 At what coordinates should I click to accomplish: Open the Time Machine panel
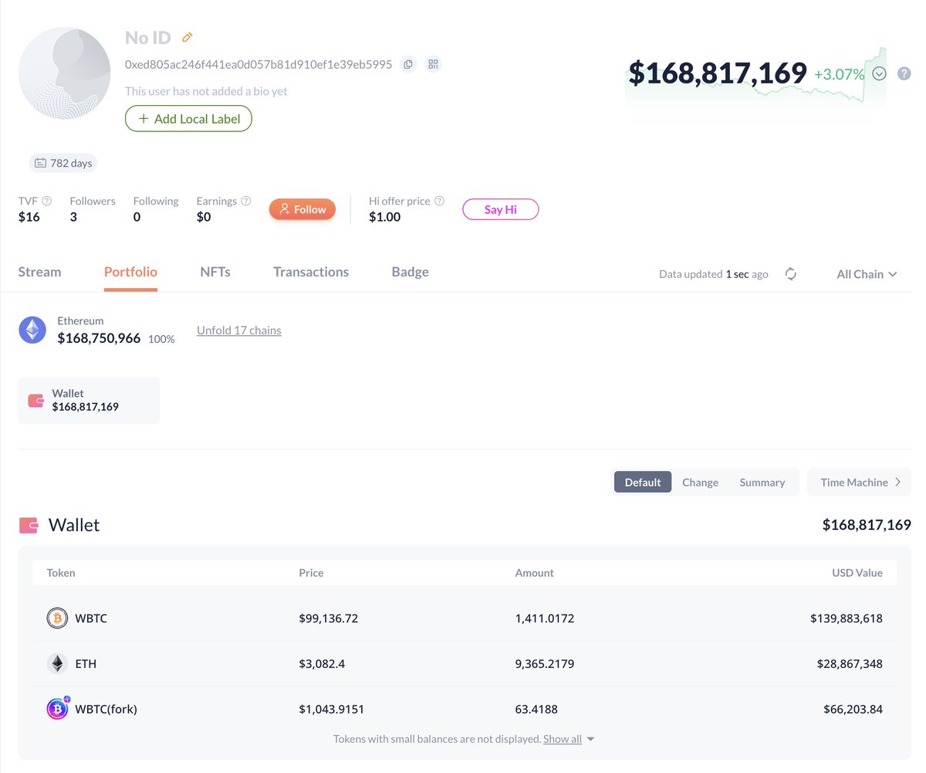click(x=859, y=482)
